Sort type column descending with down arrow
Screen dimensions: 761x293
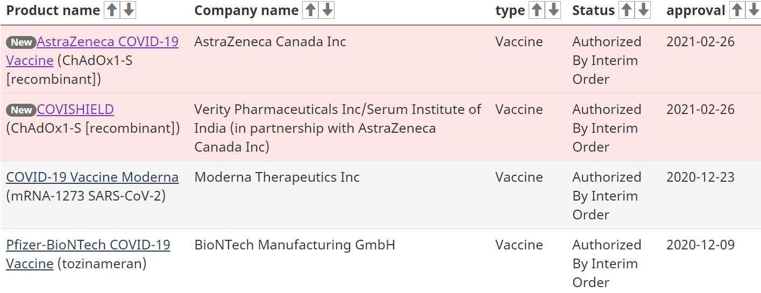(x=553, y=10)
